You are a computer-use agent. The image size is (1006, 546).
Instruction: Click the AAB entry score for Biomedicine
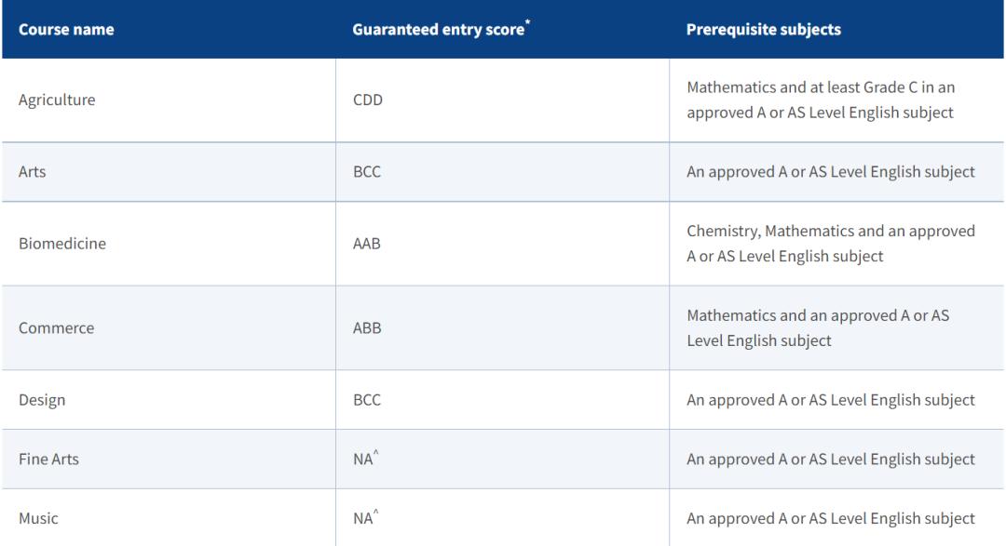(x=367, y=244)
